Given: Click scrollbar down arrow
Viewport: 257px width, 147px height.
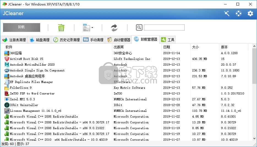Looking at the screenshot, I should pos(254,138).
